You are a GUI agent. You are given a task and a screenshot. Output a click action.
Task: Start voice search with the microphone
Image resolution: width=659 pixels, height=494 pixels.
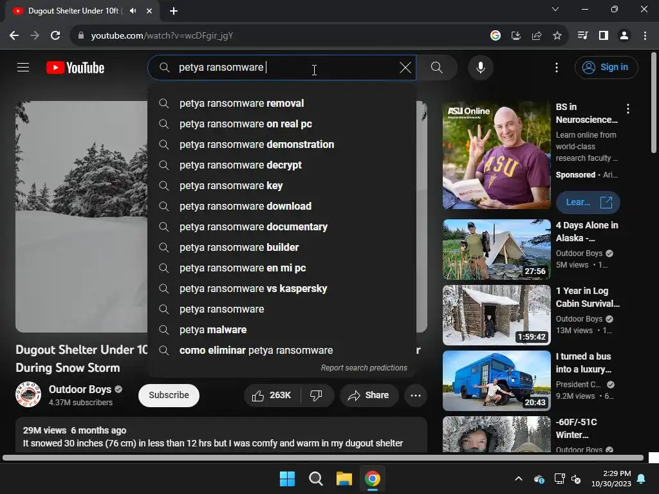480,67
